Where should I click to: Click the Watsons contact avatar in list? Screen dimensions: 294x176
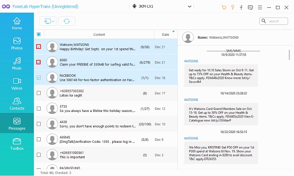[x=52, y=46]
